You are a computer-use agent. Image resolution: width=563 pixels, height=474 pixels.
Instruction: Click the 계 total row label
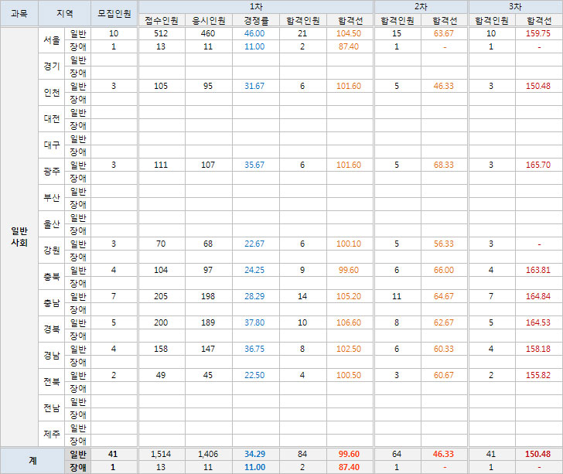[32, 461]
